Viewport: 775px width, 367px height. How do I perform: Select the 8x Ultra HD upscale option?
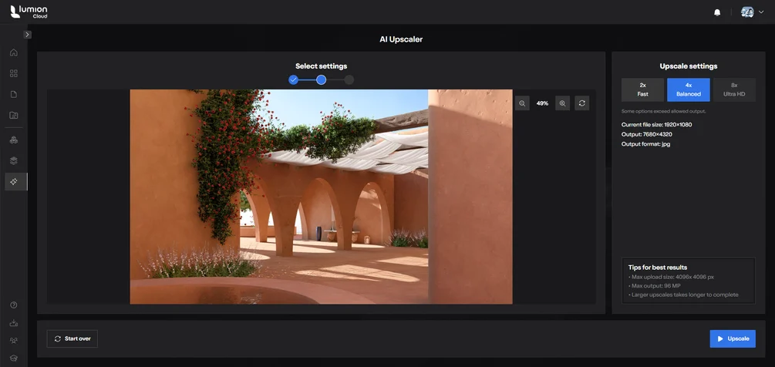point(734,89)
